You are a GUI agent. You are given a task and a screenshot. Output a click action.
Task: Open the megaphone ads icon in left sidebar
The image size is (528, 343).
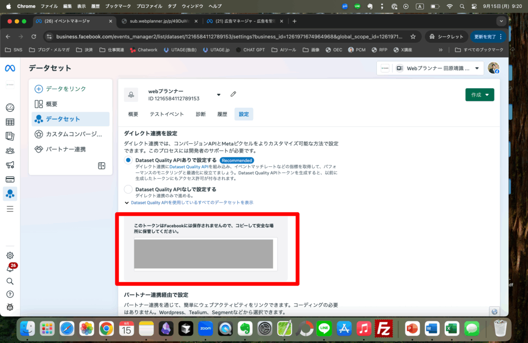(10, 165)
